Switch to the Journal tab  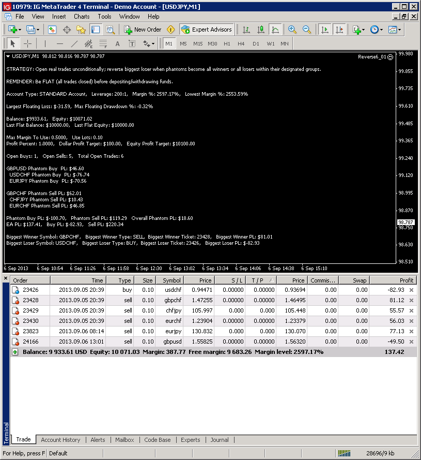click(x=220, y=440)
